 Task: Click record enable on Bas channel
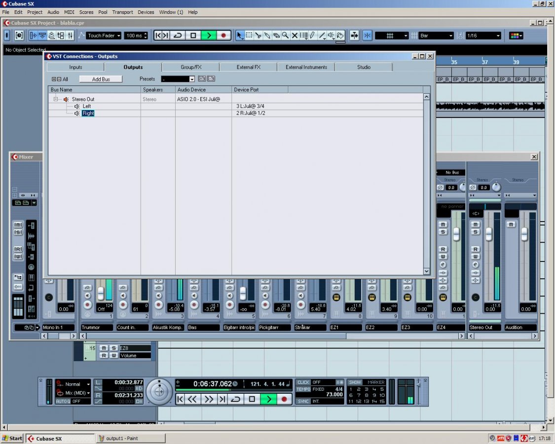tap(194, 304)
